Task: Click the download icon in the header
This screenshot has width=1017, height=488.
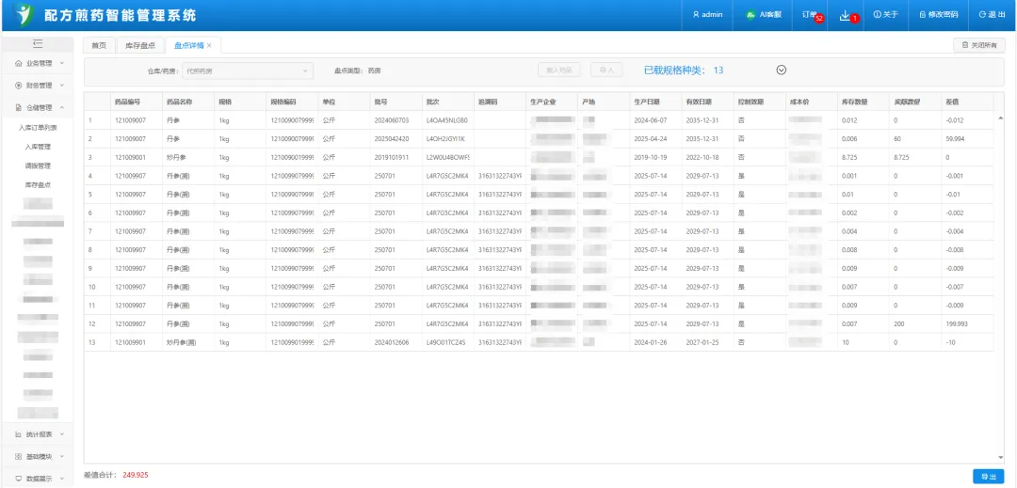Action: point(845,14)
